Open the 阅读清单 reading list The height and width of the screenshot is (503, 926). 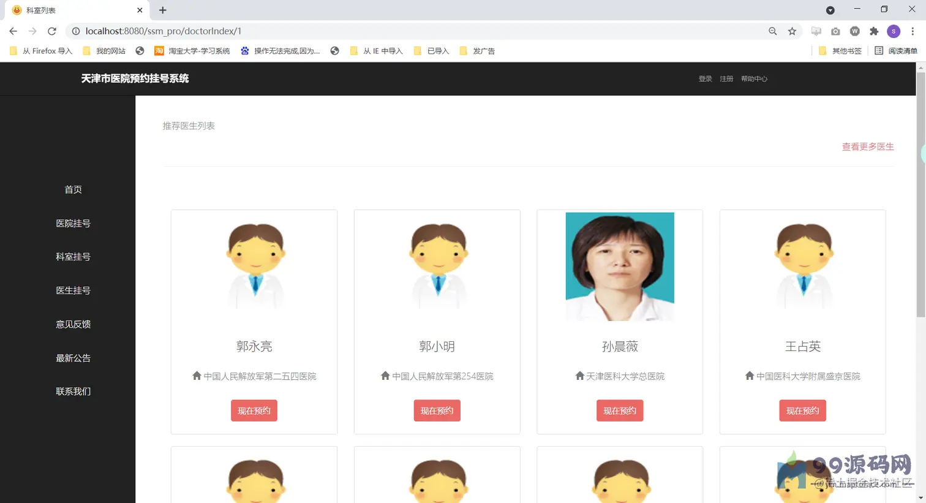(x=896, y=51)
